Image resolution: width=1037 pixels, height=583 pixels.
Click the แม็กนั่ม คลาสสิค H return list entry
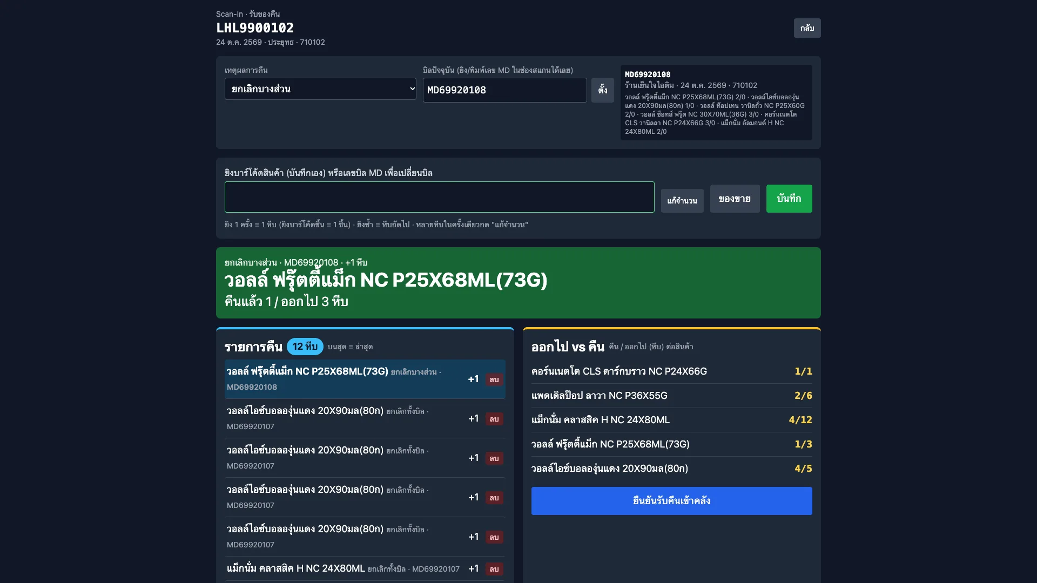coord(365,568)
